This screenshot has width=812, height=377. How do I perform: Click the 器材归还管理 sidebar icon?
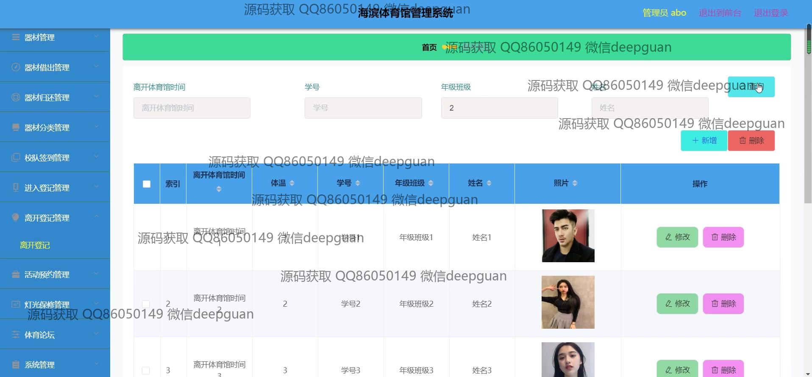tap(16, 97)
